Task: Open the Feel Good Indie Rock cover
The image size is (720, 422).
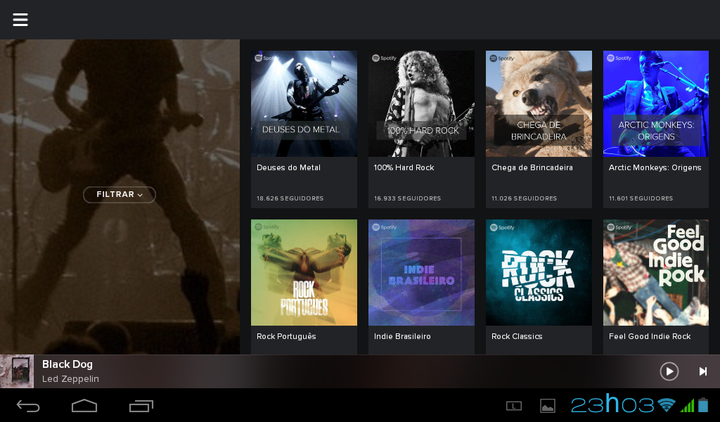Action: click(656, 272)
